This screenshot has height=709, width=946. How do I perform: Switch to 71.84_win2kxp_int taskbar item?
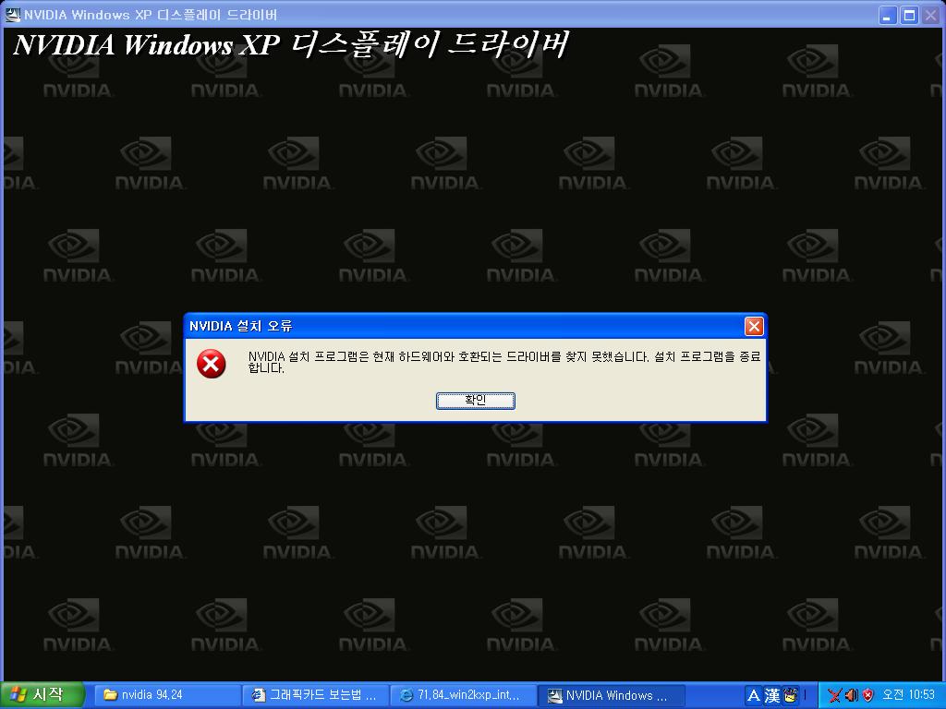[x=464, y=695]
